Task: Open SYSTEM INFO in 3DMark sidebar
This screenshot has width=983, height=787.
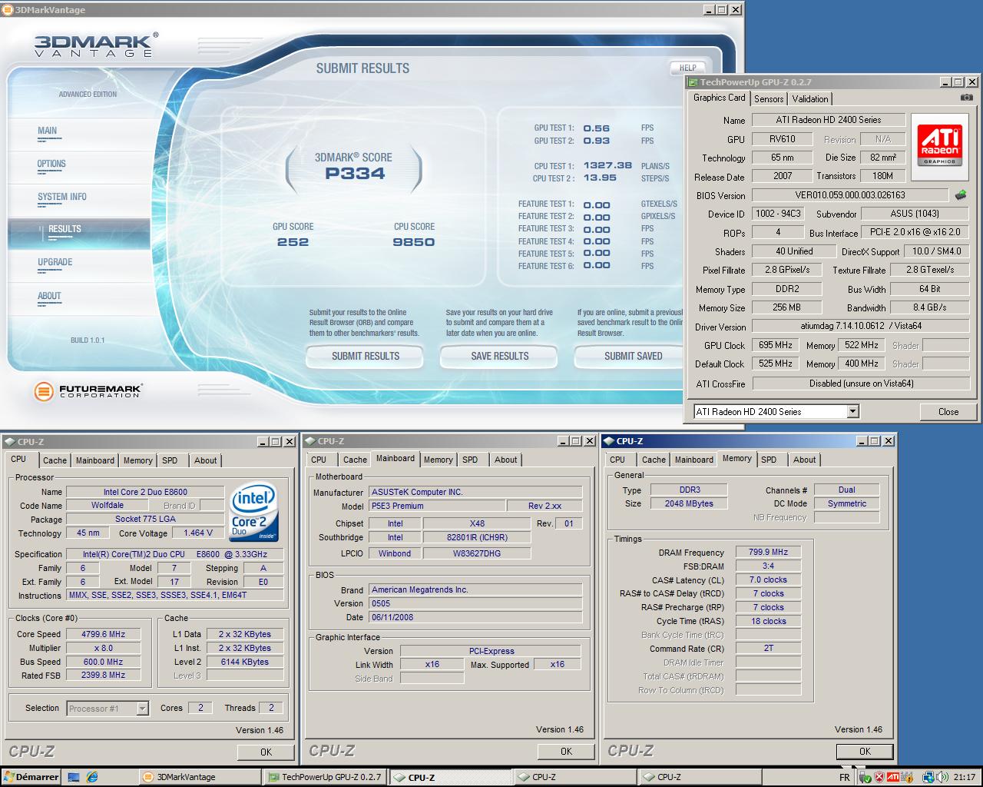Action: coord(62,197)
